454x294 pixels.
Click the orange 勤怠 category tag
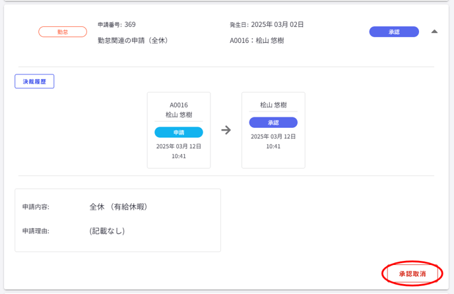[x=63, y=32]
